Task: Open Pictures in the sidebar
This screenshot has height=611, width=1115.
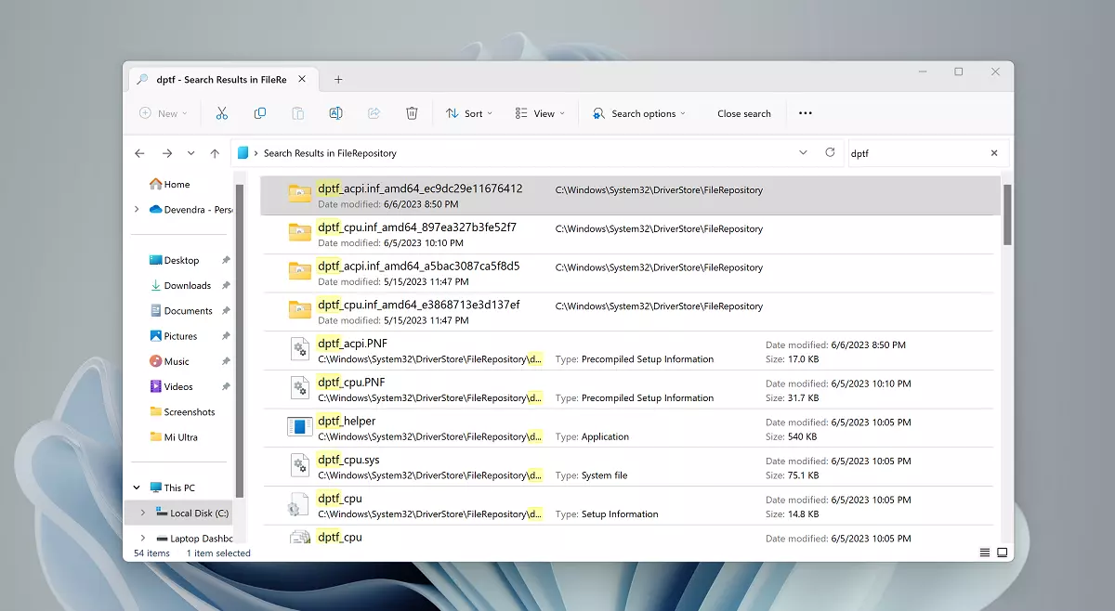Action: click(180, 335)
